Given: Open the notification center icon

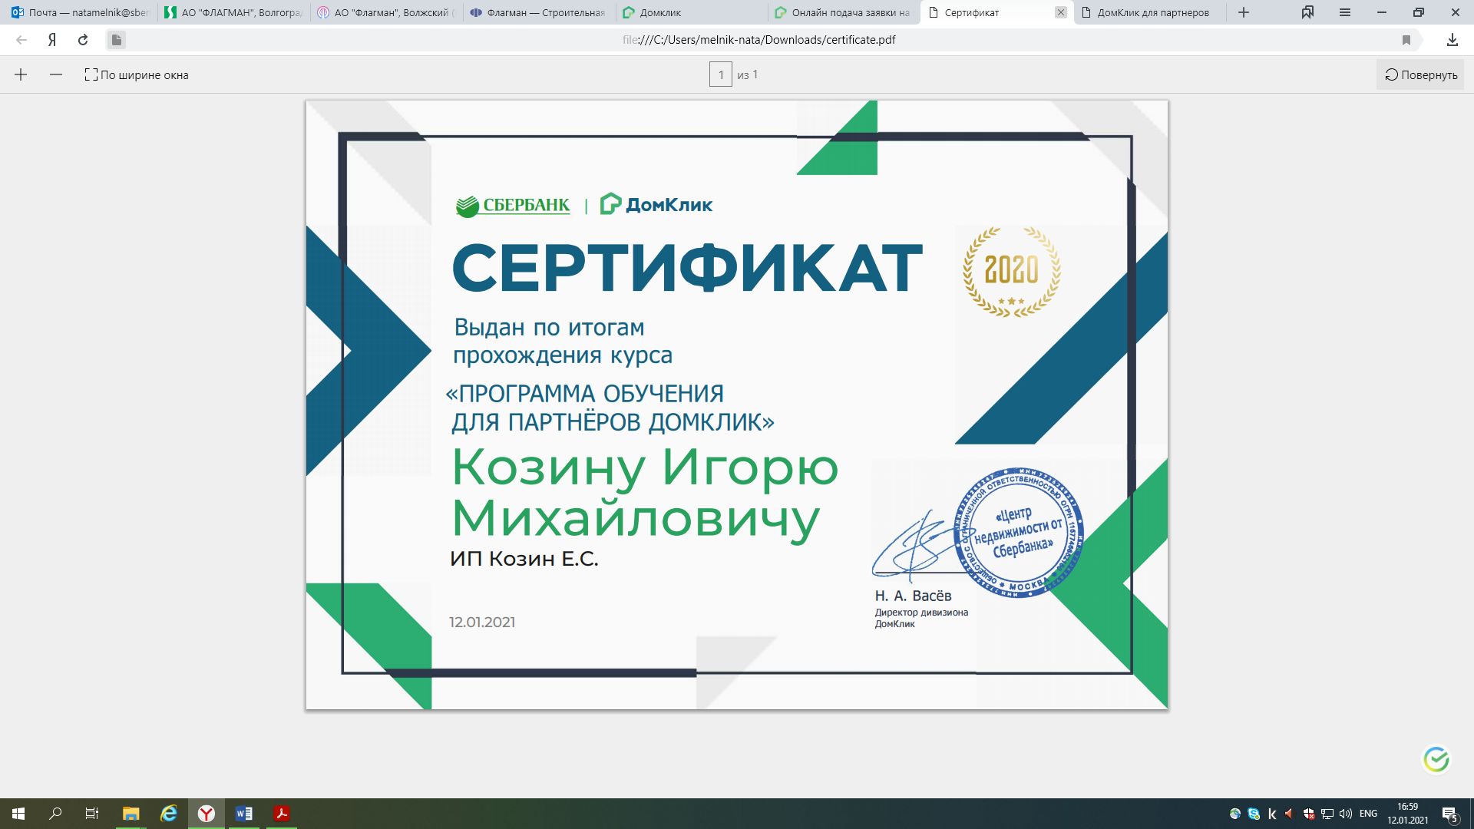Looking at the screenshot, I should [1450, 814].
